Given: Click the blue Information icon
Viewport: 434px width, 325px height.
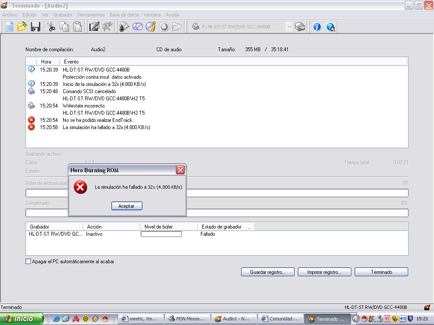Looking at the screenshot, I should (317, 27).
